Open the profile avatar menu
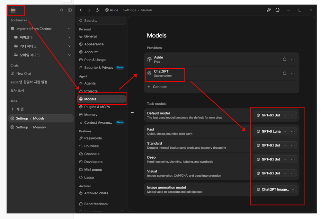 (15, 10)
